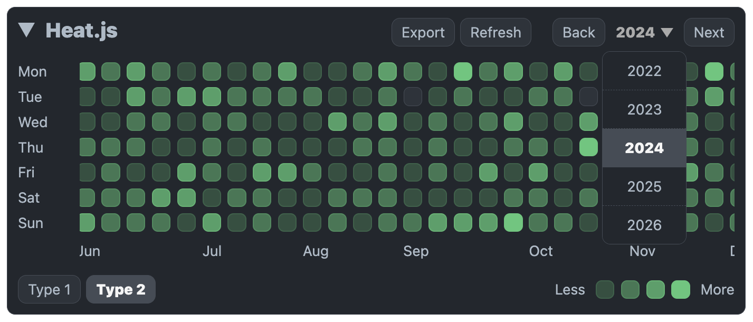Advance to the Next year

coord(709,32)
